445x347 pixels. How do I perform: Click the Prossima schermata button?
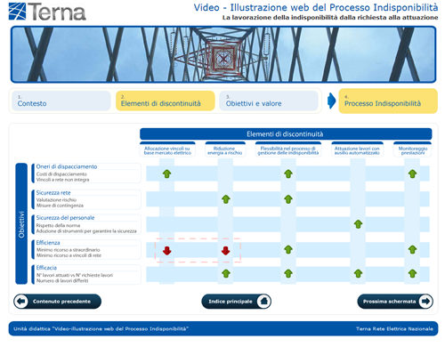tap(395, 302)
